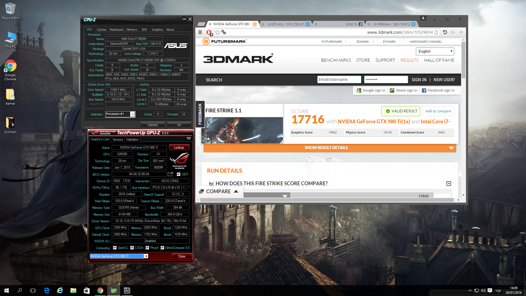Toggle the PhysX checkbox
The image size is (526, 296).
coord(147,248)
